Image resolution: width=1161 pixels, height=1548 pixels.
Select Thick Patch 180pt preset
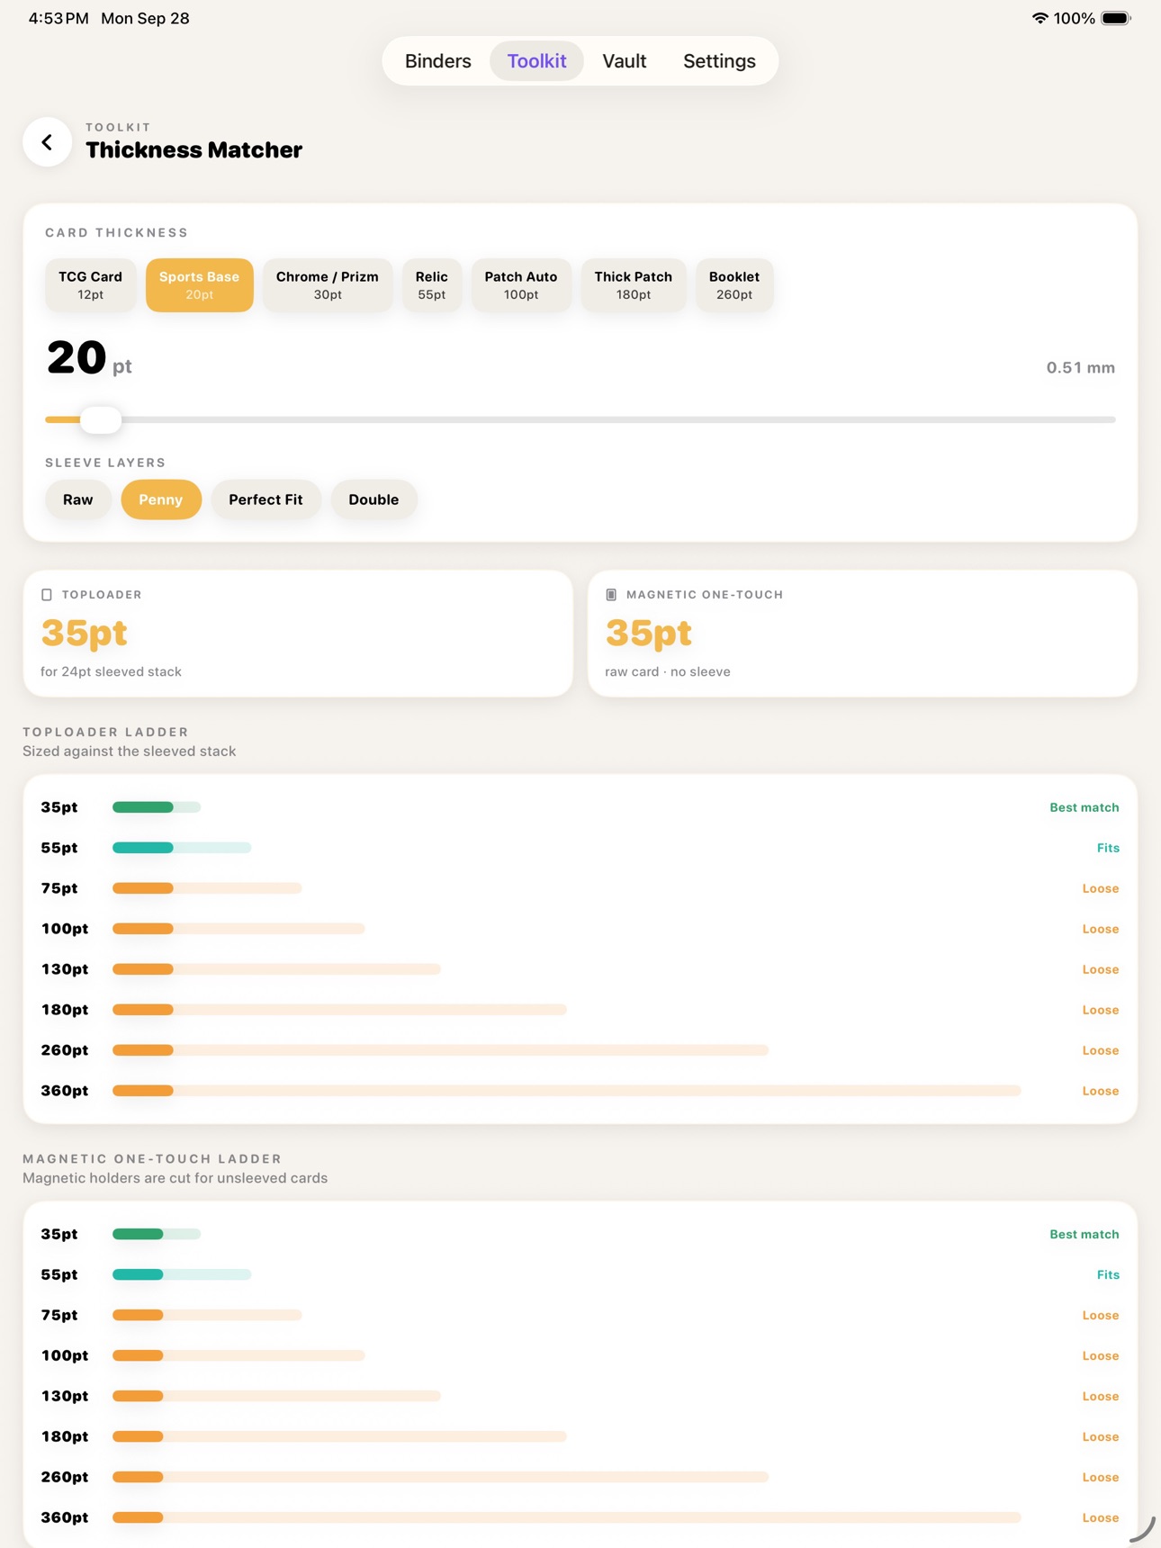click(633, 285)
